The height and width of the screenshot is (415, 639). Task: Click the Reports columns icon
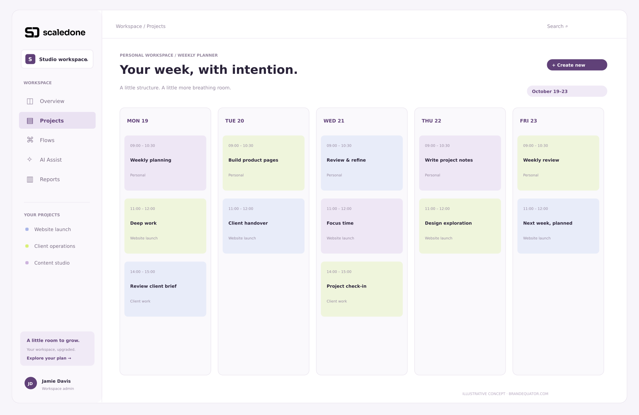(30, 179)
